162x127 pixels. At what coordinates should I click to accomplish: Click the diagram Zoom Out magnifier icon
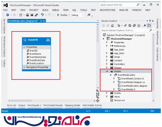coord(97,97)
